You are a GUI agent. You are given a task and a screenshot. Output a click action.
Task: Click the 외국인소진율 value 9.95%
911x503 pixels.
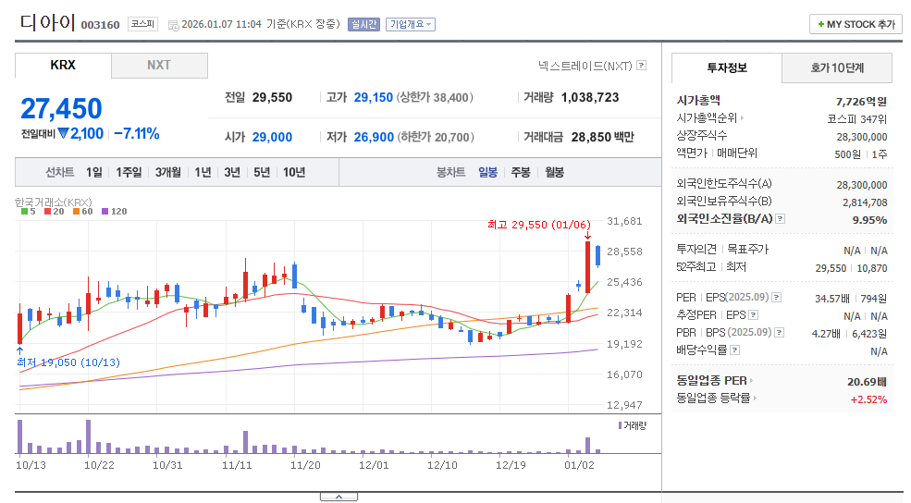(x=869, y=220)
